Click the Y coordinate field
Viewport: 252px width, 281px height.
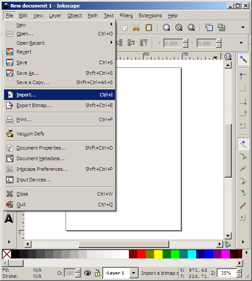[207, 43]
